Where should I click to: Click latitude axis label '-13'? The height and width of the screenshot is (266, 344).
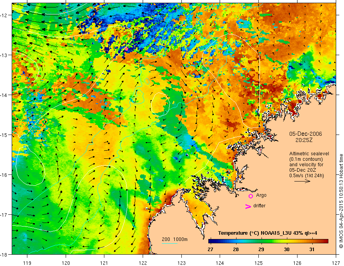[x=4, y=55]
